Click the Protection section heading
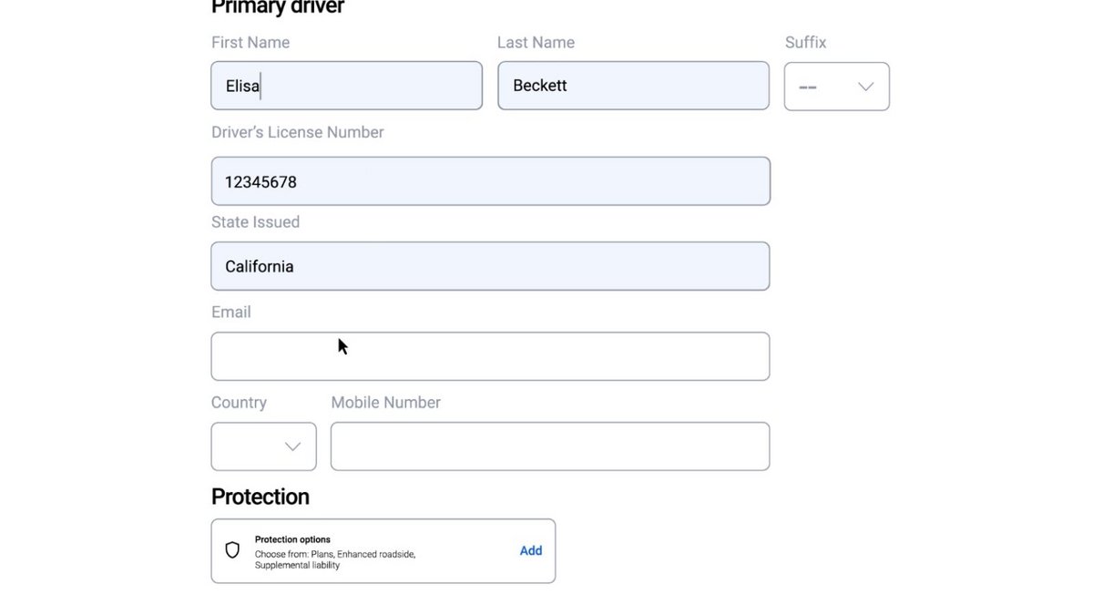Image resolution: width=1093 pixels, height=615 pixels. pyautogui.click(x=260, y=497)
